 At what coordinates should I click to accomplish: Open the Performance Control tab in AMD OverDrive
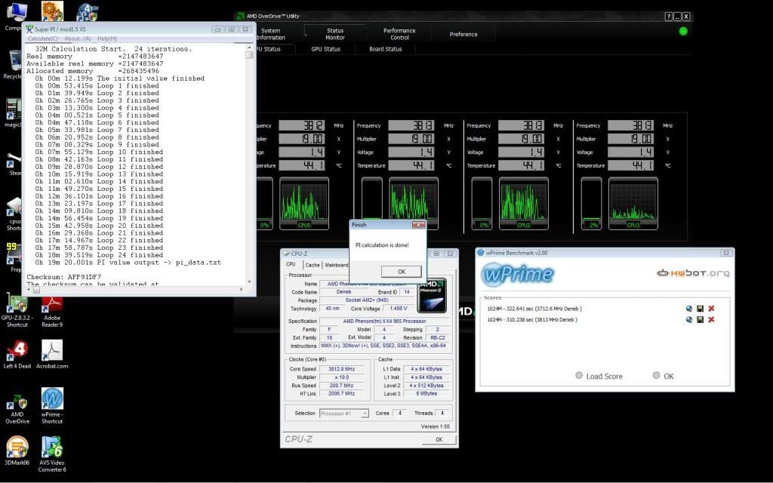pos(399,34)
